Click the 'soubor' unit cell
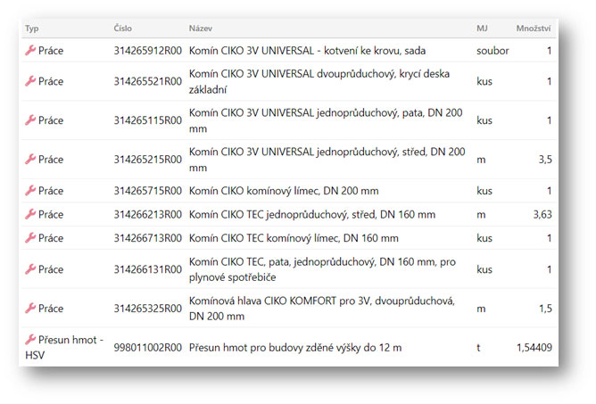The height and width of the screenshot is (404, 596). click(493, 51)
